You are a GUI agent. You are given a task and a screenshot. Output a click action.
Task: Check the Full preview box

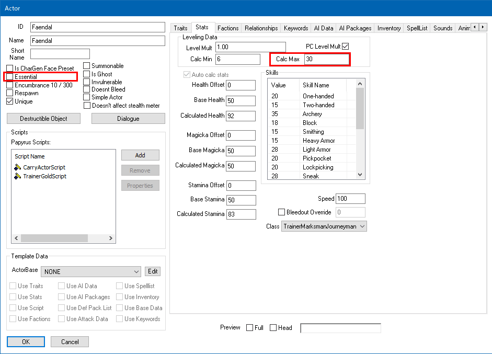click(x=250, y=328)
